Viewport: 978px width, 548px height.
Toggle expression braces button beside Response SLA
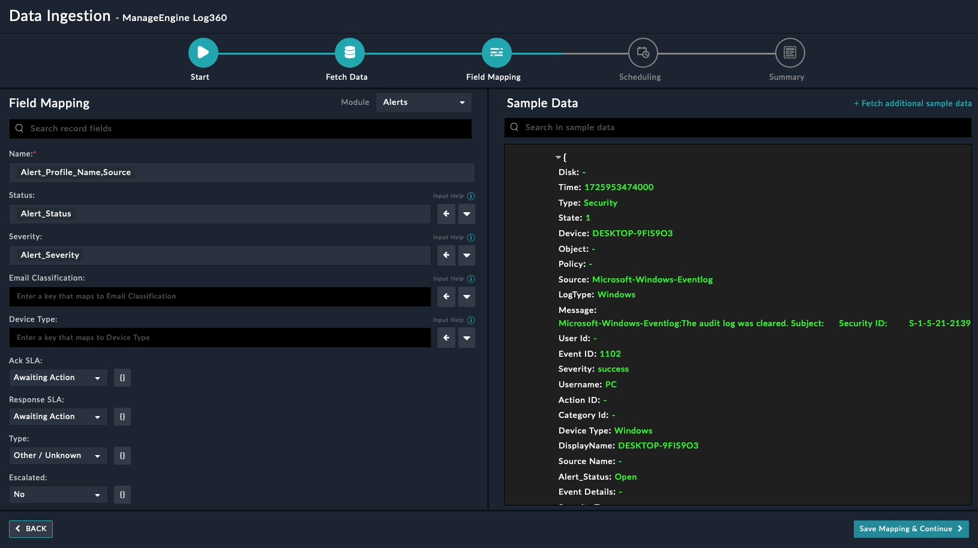[x=122, y=417]
